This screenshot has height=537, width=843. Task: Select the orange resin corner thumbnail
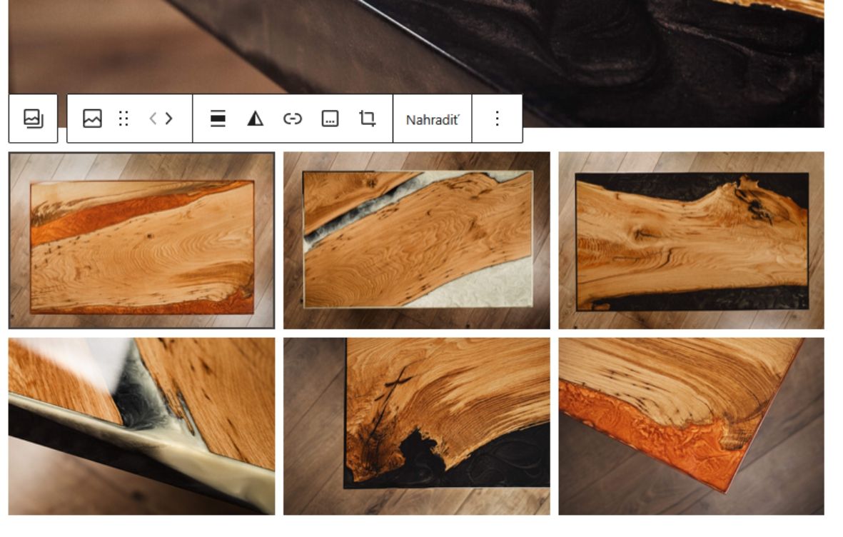click(692, 426)
